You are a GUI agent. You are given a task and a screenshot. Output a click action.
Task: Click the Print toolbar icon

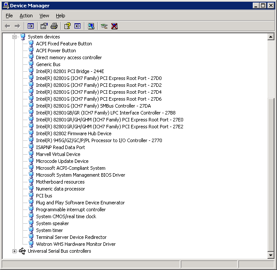pos(54,26)
